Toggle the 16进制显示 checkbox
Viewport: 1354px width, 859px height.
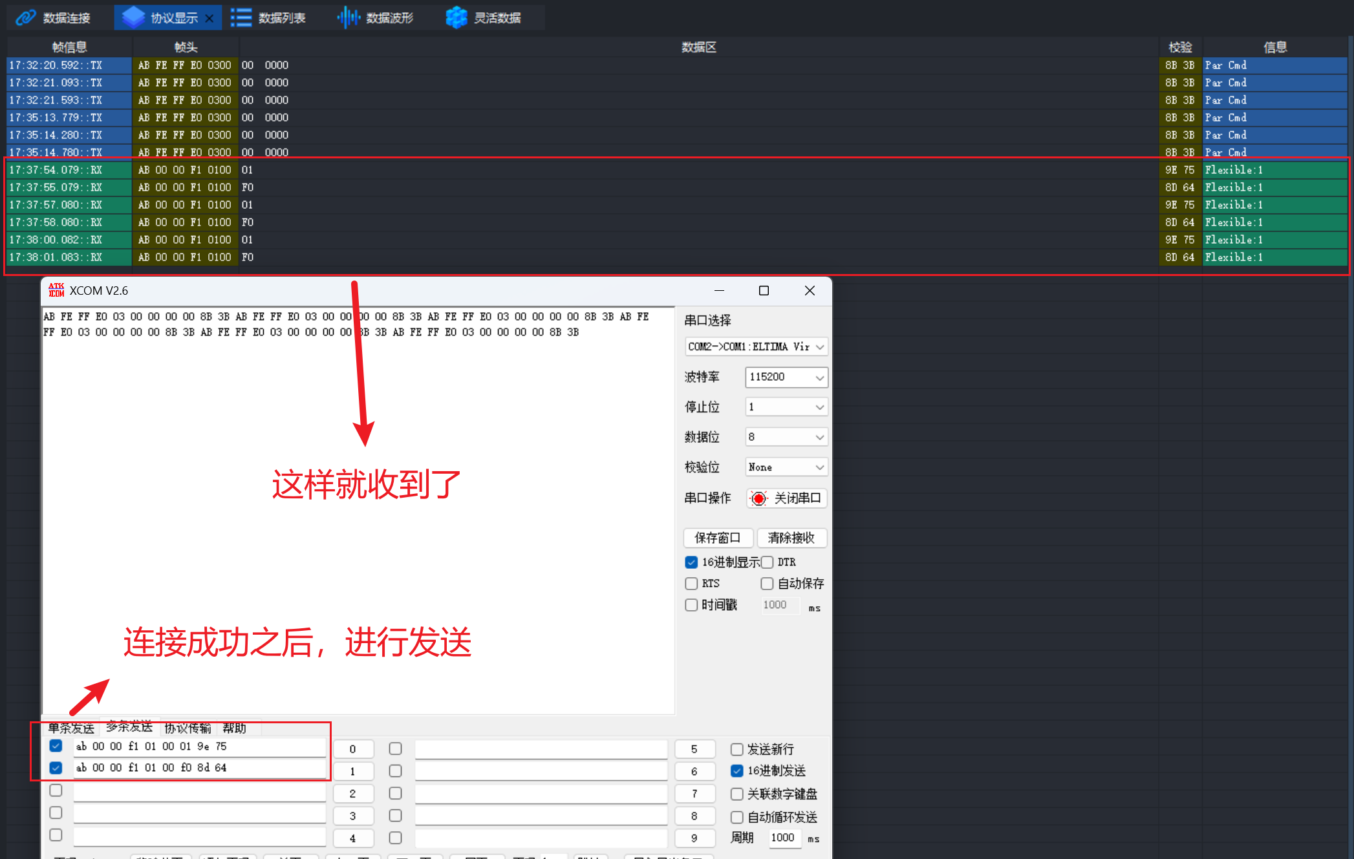tap(691, 562)
